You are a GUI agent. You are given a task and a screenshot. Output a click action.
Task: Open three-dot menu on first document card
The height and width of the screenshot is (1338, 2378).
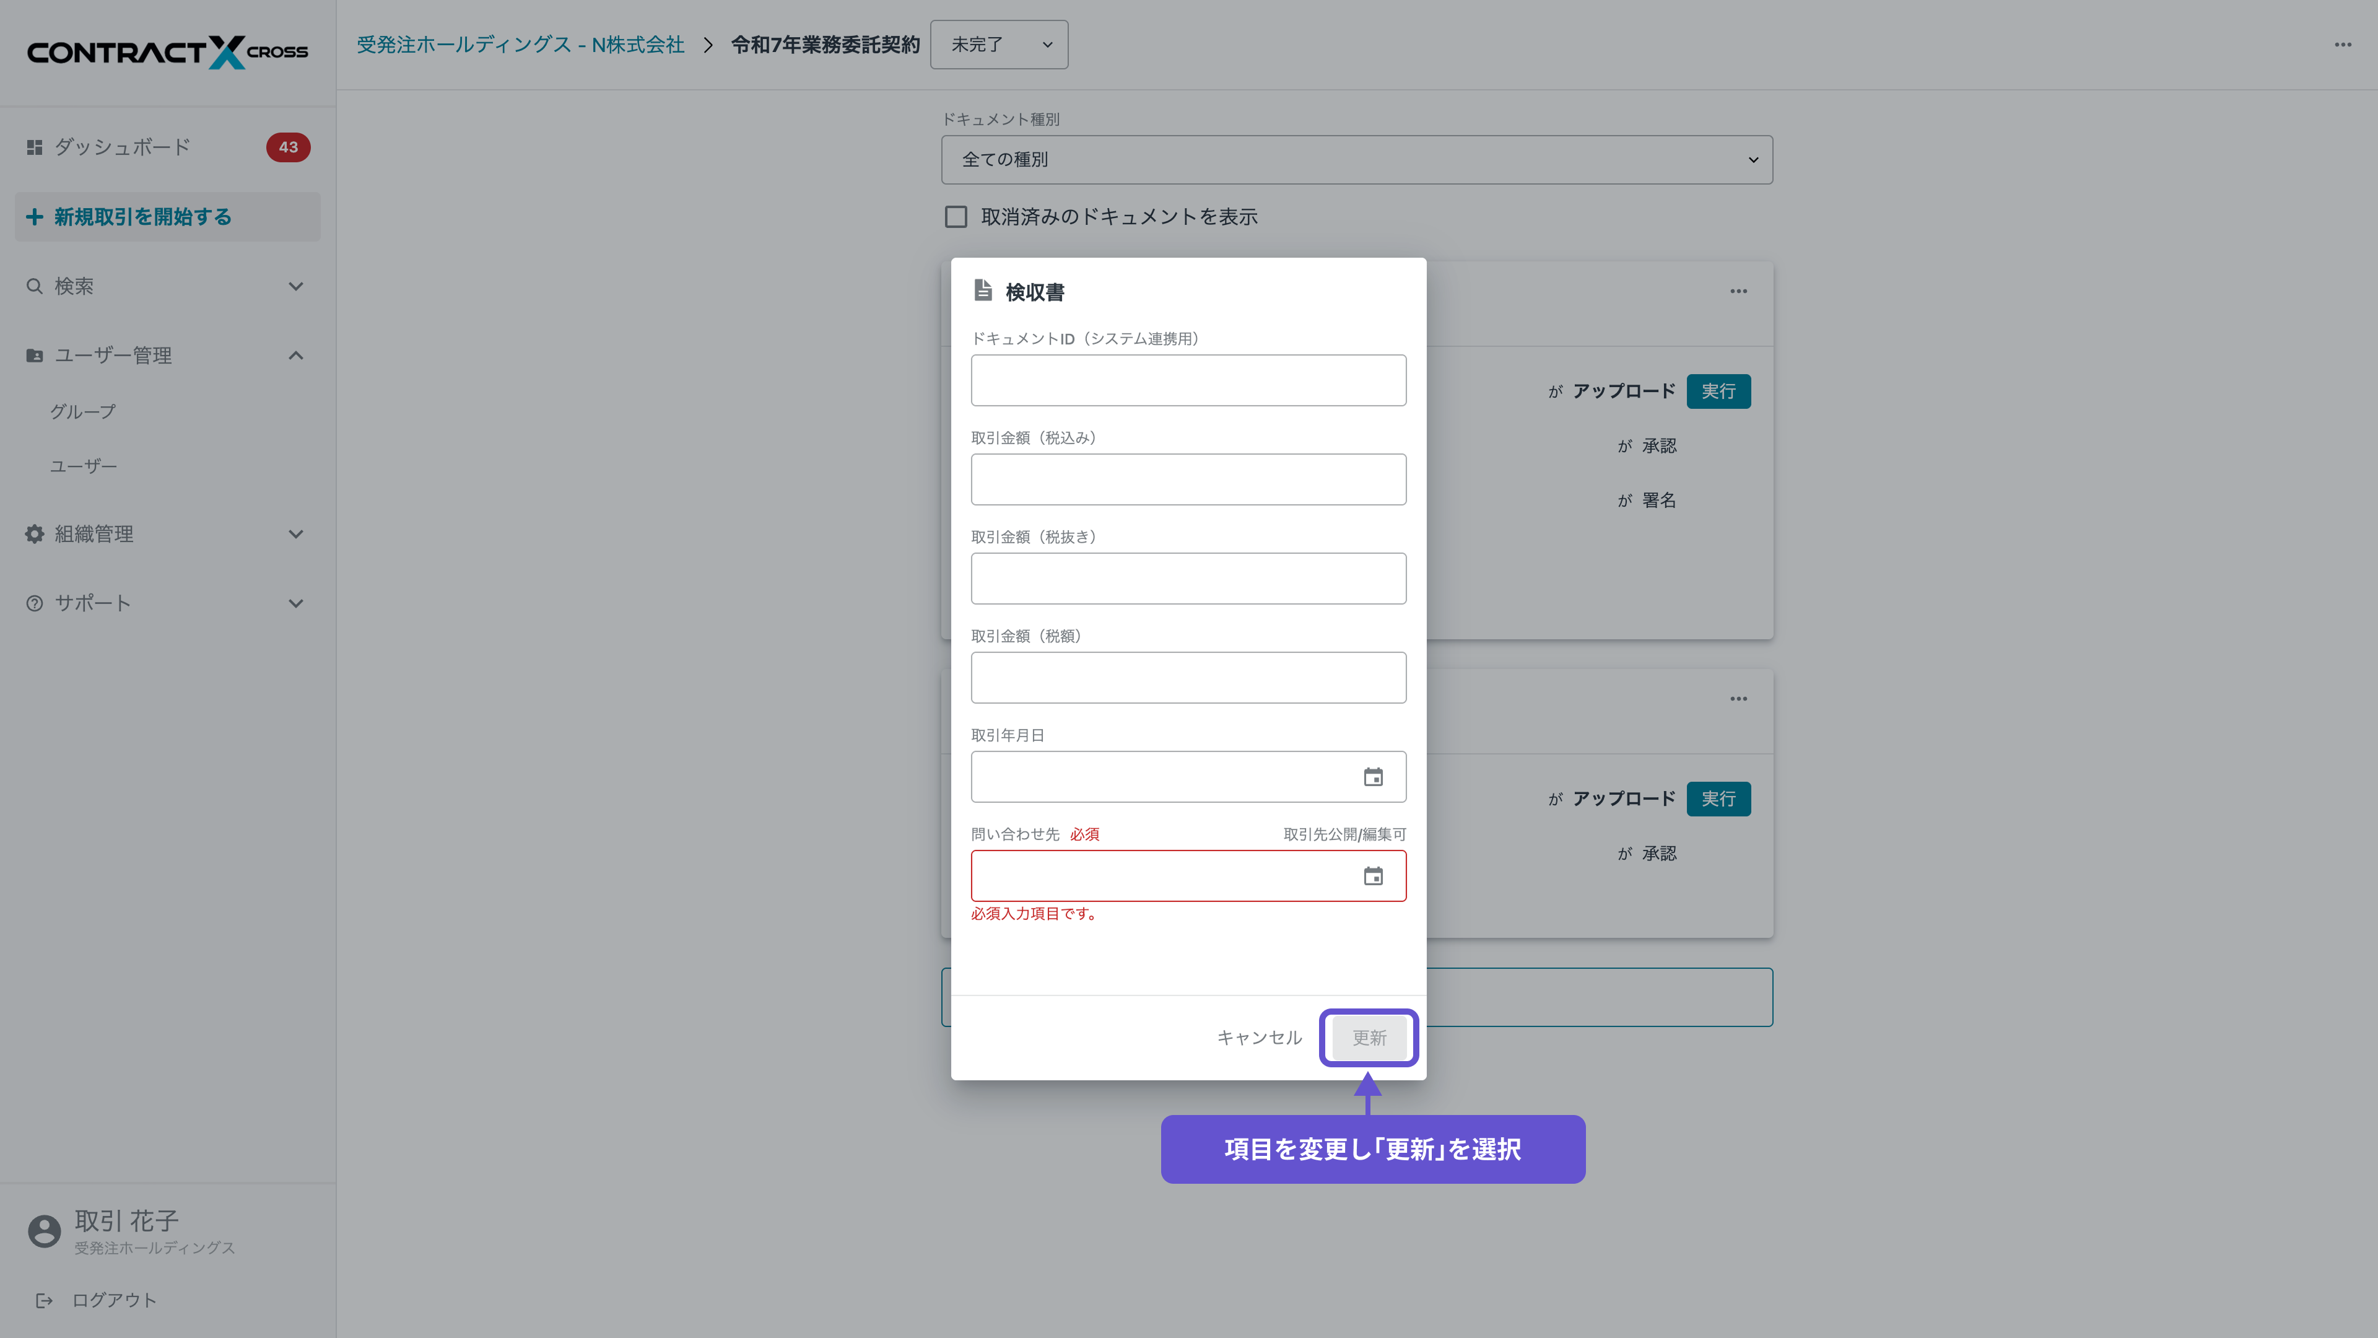(x=1738, y=291)
